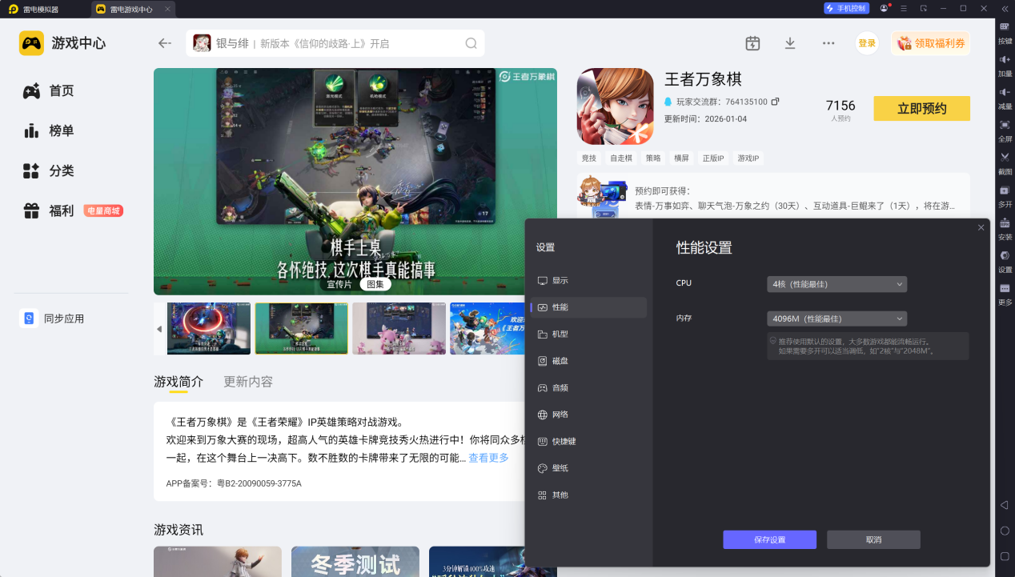This screenshot has height=577, width=1015.
Task: Click the 电量商城 badge next to 福利
Action: (x=103, y=211)
